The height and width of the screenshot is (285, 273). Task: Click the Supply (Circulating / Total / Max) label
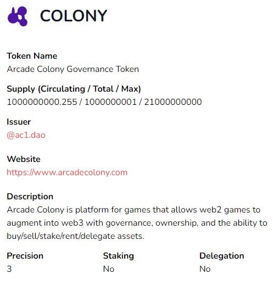(74, 89)
